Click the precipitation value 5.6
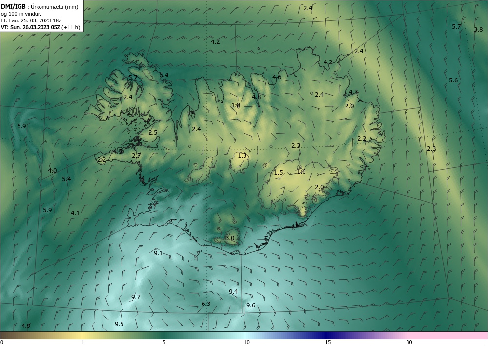 point(453,80)
